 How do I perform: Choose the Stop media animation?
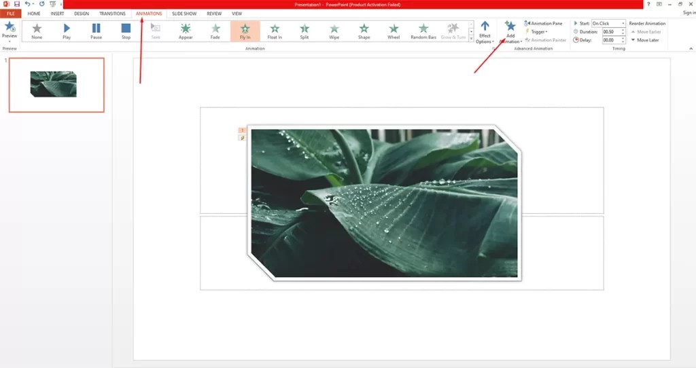point(126,31)
